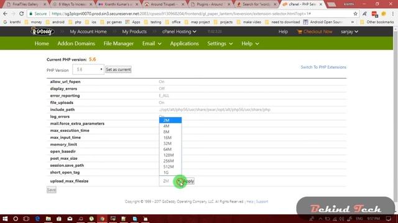
Task: Click the browser forward arrow
Action: (13, 14)
